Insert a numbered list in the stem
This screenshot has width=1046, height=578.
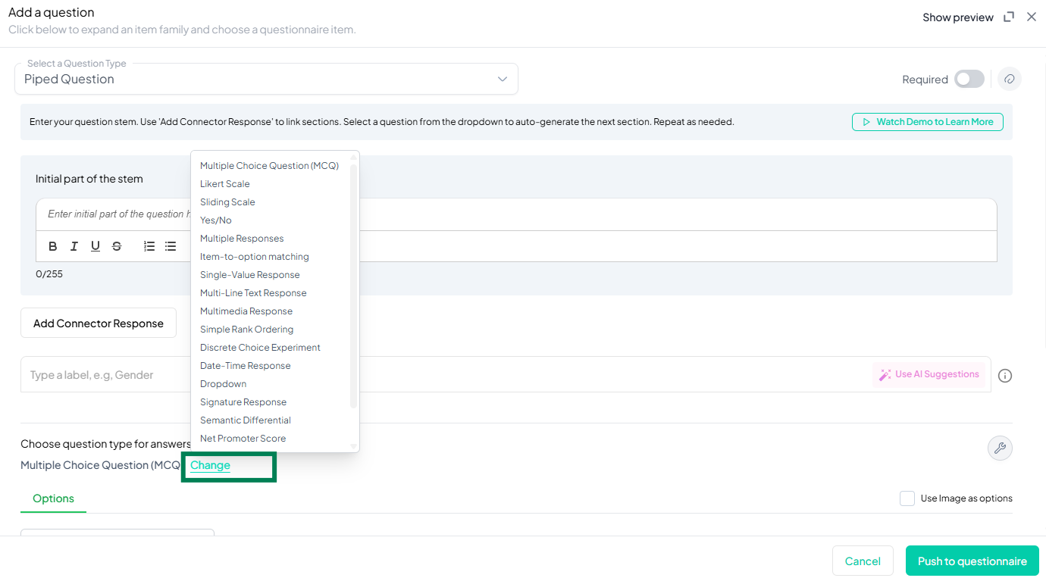(149, 246)
